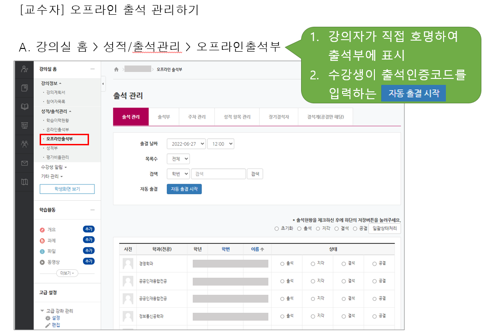This screenshot has height=334, width=486.
Task: Click the home icon in breadcrumb
Action: [116, 69]
